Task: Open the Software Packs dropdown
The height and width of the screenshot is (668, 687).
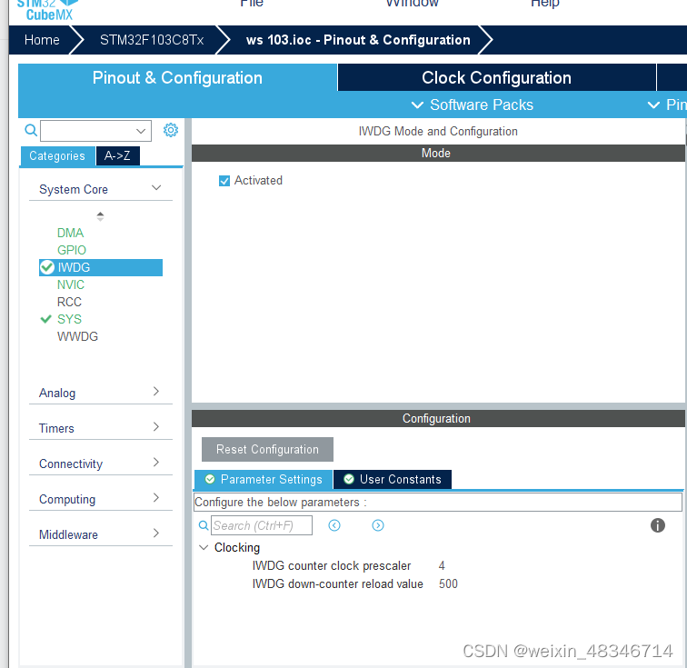Action: click(473, 105)
